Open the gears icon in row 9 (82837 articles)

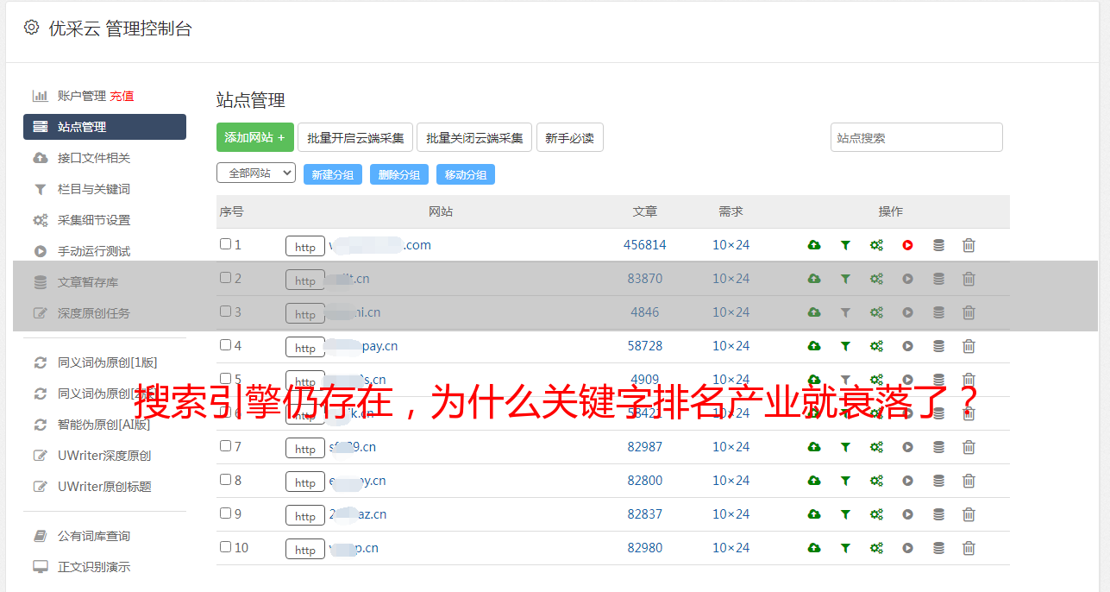click(x=876, y=514)
